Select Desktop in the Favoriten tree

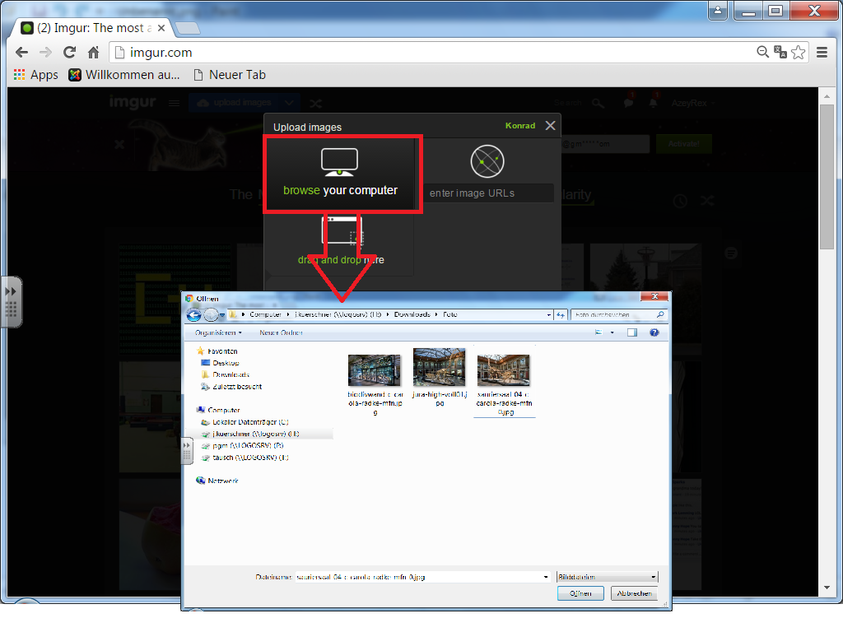(x=225, y=363)
